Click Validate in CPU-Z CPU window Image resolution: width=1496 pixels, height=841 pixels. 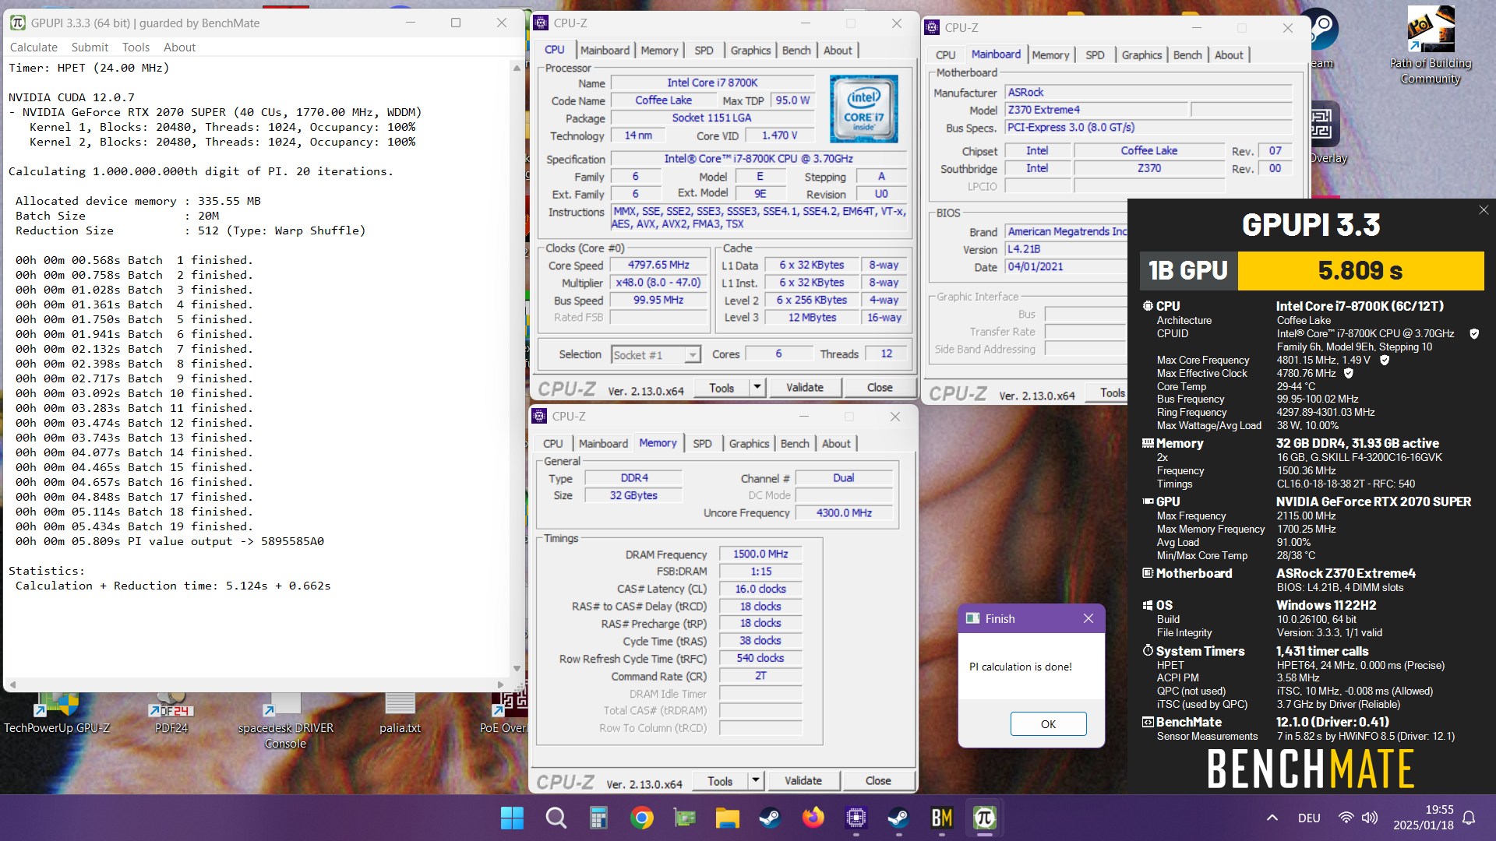tap(805, 388)
